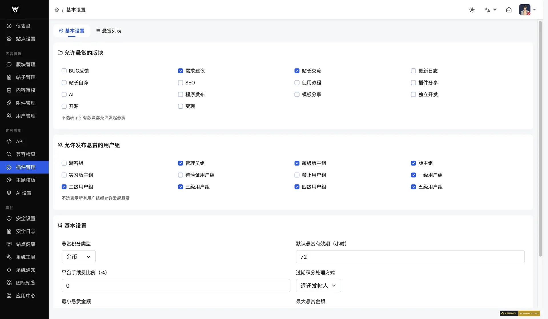The width and height of the screenshot is (548, 319).
Task: Open 兼容检查 magnifier icon
Action: click(x=9, y=154)
